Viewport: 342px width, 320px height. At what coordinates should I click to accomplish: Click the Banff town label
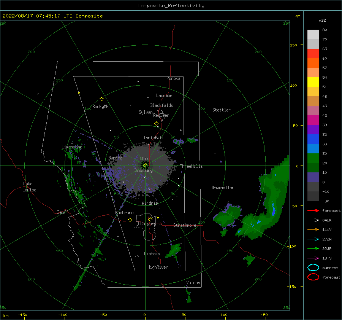[63, 212]
